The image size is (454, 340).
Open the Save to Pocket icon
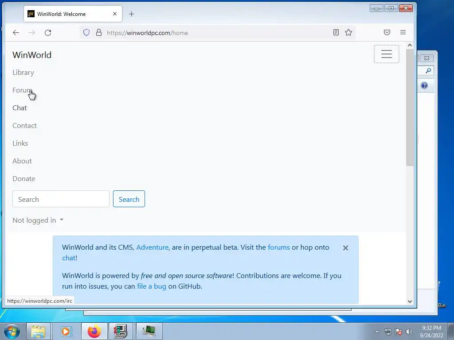pyautogui.click(x=387, y=32)
